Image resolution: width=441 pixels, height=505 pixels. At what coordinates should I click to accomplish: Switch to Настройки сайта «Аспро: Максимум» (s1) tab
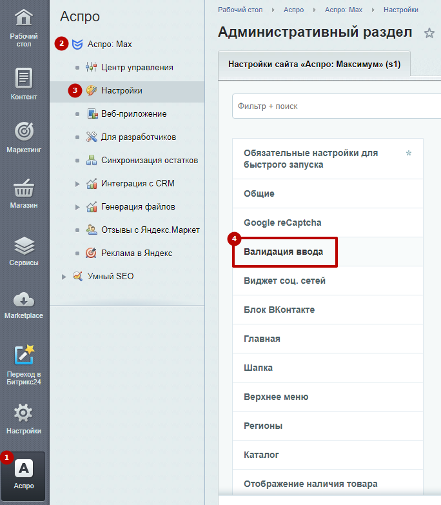[x=314, y=64]
